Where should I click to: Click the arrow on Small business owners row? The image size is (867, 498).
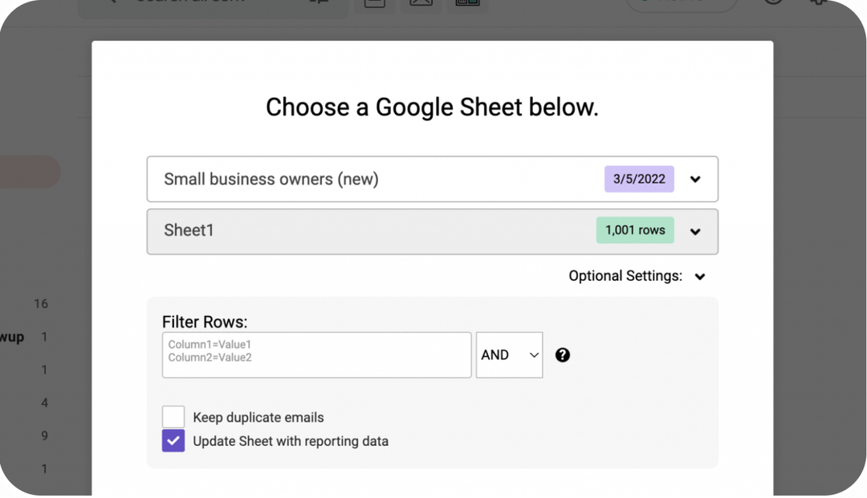tap(695, 180)
